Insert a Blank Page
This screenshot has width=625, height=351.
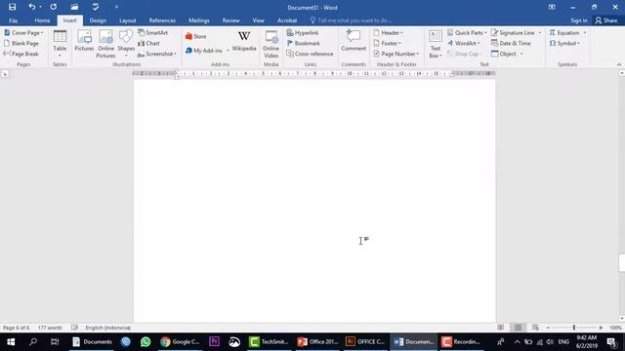coord(21,43)
